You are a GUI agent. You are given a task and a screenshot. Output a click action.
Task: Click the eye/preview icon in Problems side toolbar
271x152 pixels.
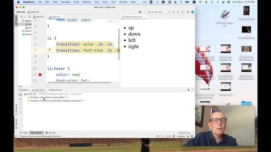coord(20,95)
